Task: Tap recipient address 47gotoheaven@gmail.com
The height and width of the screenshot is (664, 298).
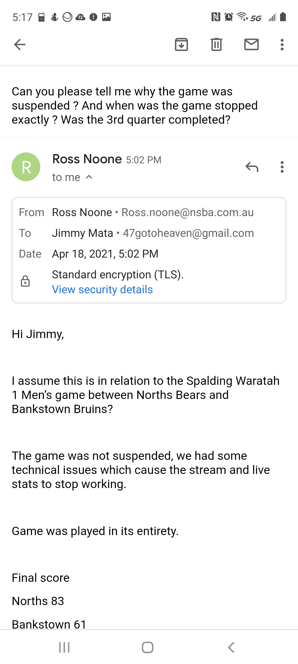Action: [x=188, y=233]
